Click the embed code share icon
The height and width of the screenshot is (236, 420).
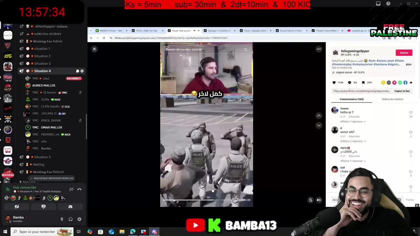pos(388,83)
